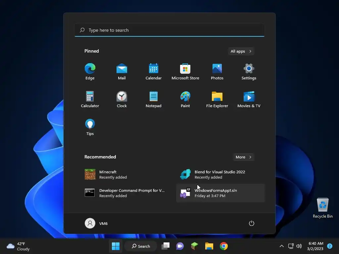The width and height of the screenshot is (339, 254).
Task: Select the Recycle Bin desktop icon
Action: [322, 208]
